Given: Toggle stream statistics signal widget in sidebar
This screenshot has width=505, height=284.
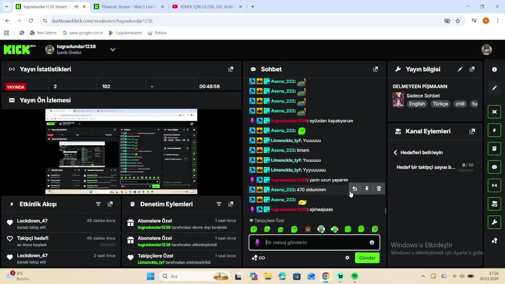Looking at the screenshot, I should pyautogui.click(x=494, y=185).
